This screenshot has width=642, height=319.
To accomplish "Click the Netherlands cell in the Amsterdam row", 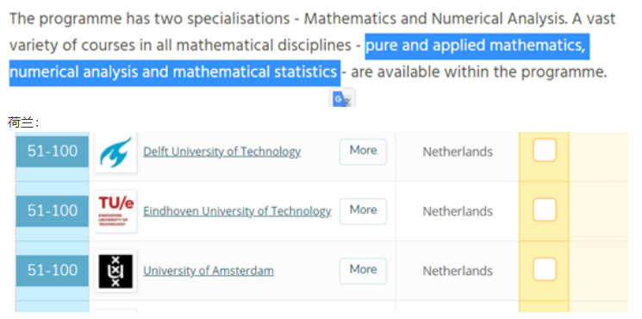I will 458,271.
